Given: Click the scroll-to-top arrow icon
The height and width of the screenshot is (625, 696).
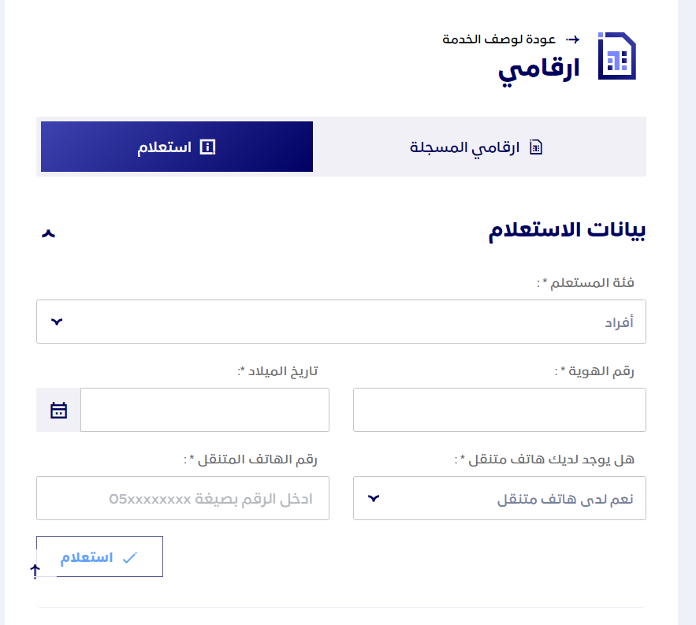Looking at the screenshot, I should pos(35,571).
